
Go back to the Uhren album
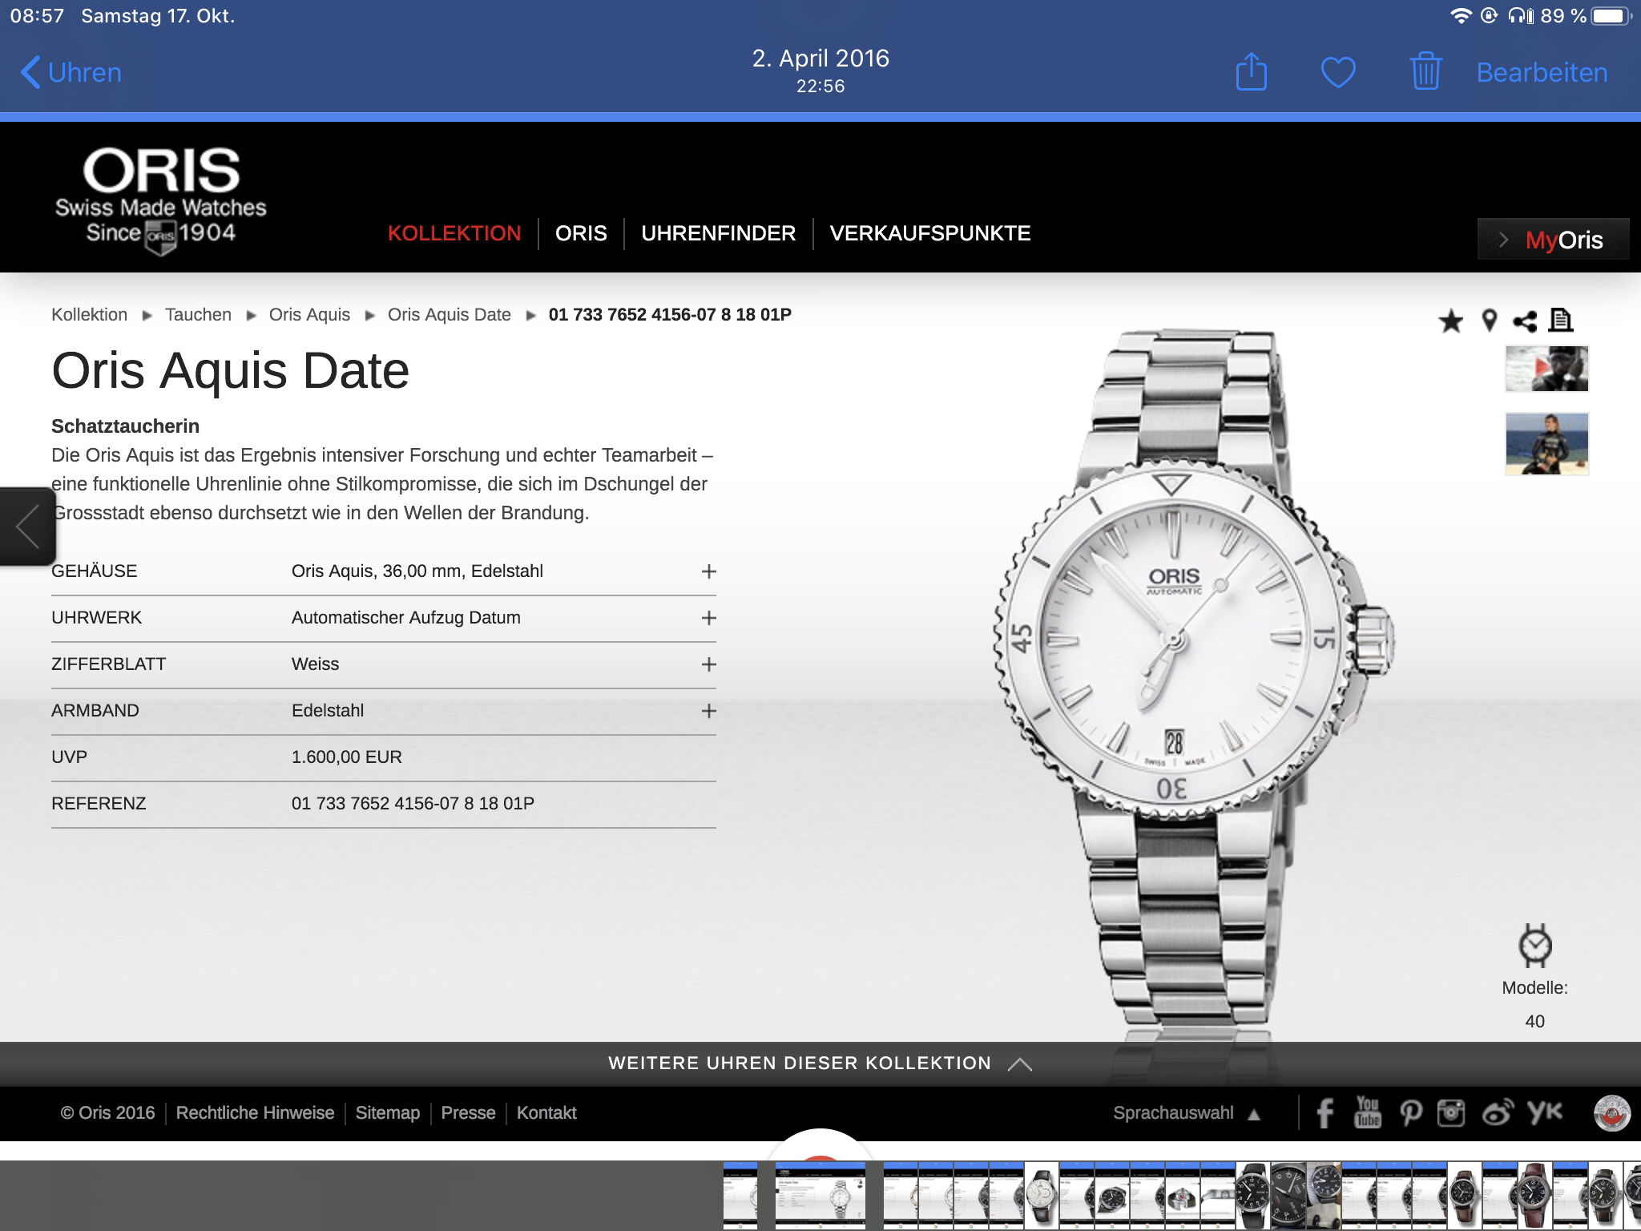point(71,72)
